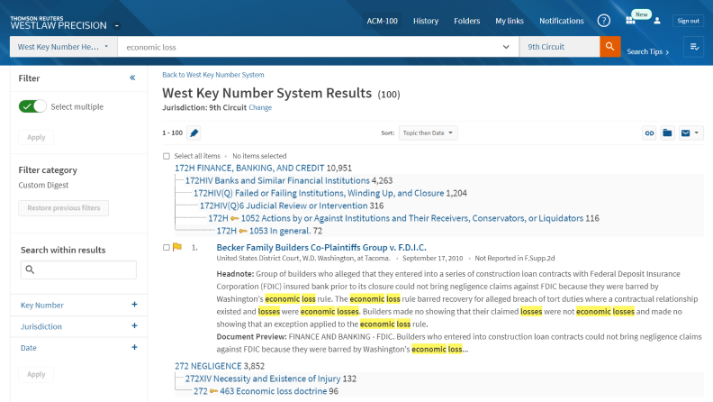Click 'Not Reported in F.Supp.2d' citation text
Image resolution: width=713 pixels, height=402 pixels.
pos(515,258)
